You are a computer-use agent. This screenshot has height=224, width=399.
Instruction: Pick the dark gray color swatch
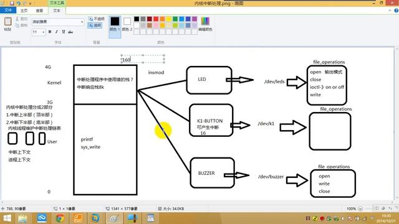click(x=143, y=19)
